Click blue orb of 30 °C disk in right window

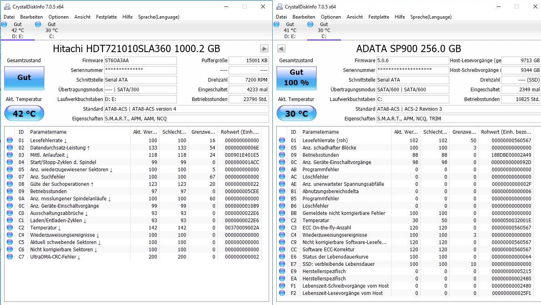(x=310, y=24)
